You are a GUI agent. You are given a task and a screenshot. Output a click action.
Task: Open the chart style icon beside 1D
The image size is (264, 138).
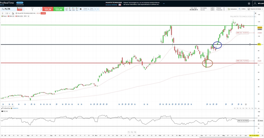(14, 13)
